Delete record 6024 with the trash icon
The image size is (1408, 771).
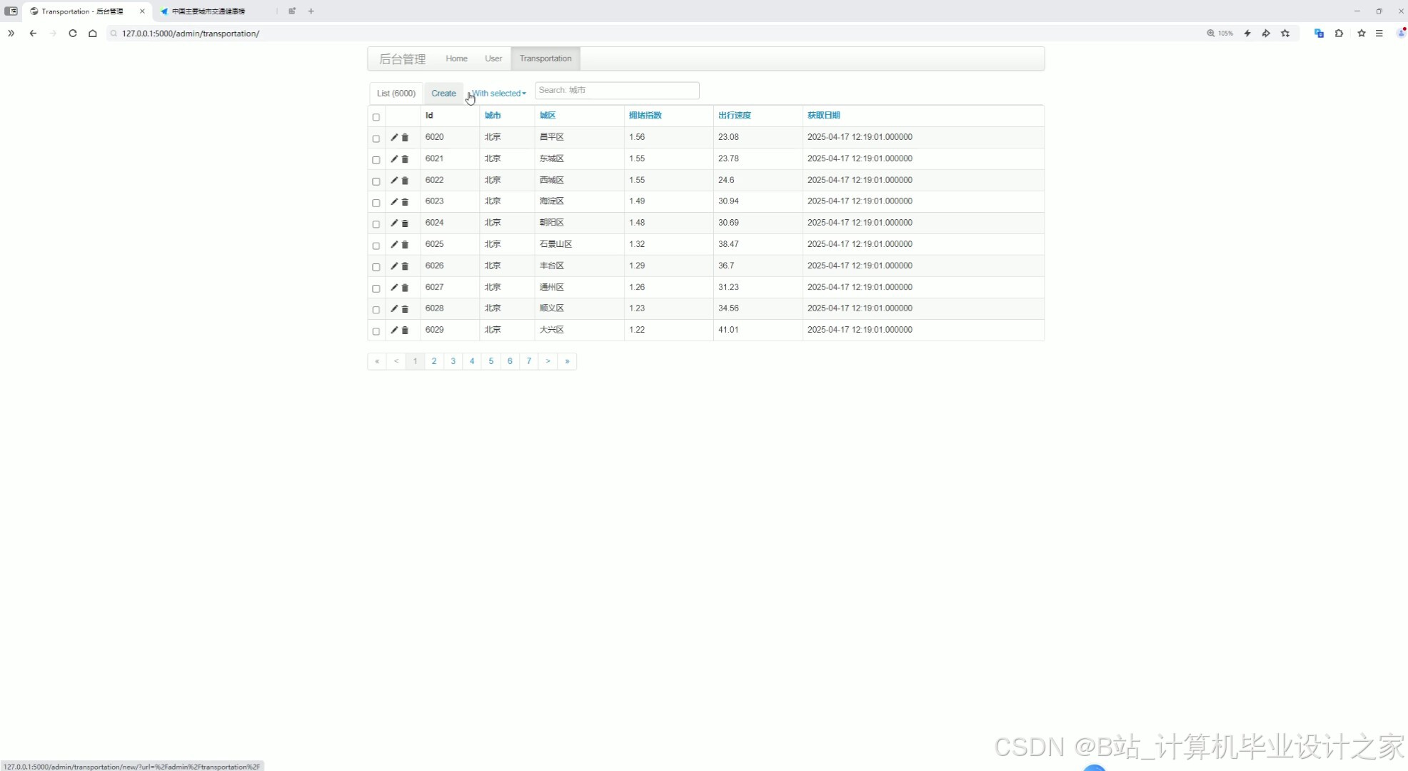pyautogui.click(x=405, y=223)
